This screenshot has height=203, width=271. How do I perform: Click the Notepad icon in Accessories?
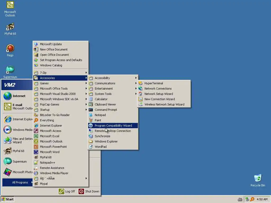(x=91, y=115)
